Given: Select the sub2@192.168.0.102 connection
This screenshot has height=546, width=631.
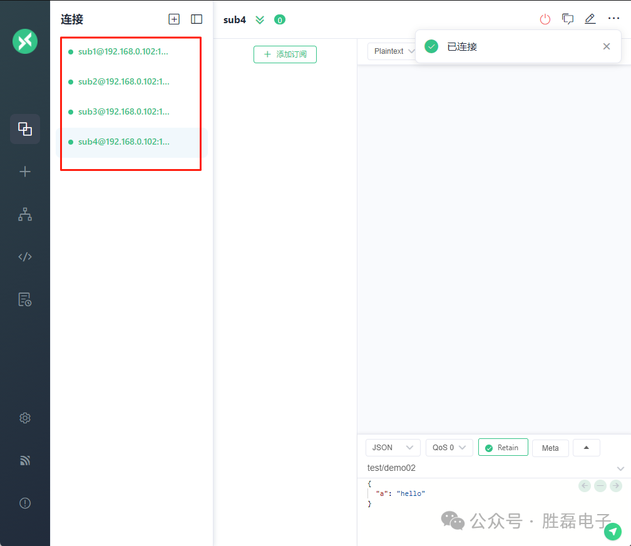Looking at the screenshot, I should pyautogui.click(x=131, y=82).
